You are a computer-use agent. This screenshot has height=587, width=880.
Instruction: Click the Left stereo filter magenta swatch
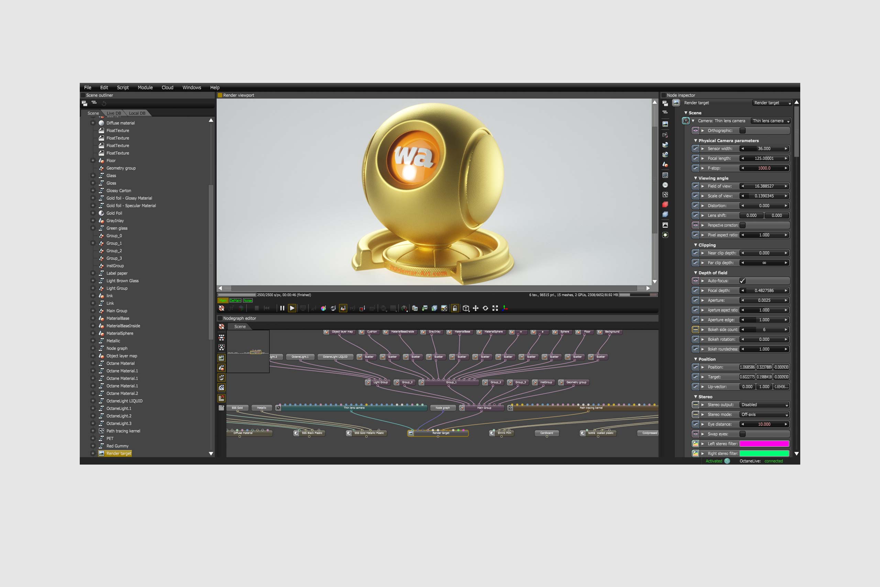764,444
